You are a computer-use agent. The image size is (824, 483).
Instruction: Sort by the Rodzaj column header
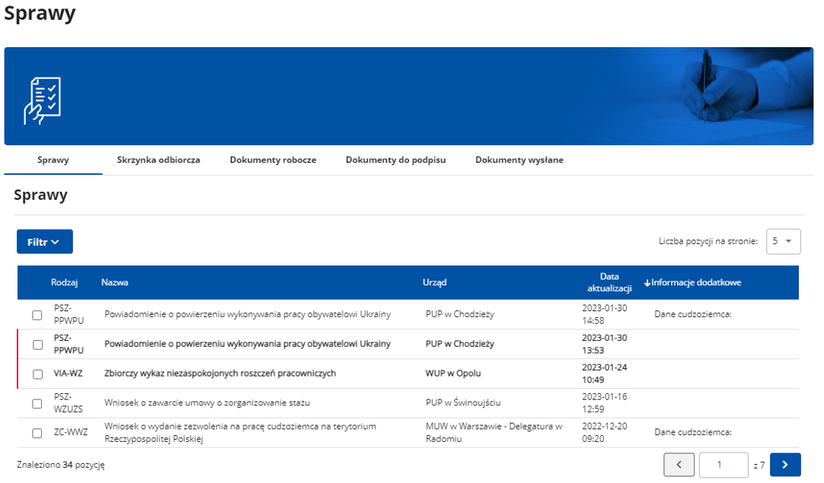[x=65, y=282]
